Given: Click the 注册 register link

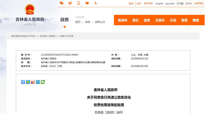Looking at the screenshot, I should [x=139, y=3].
